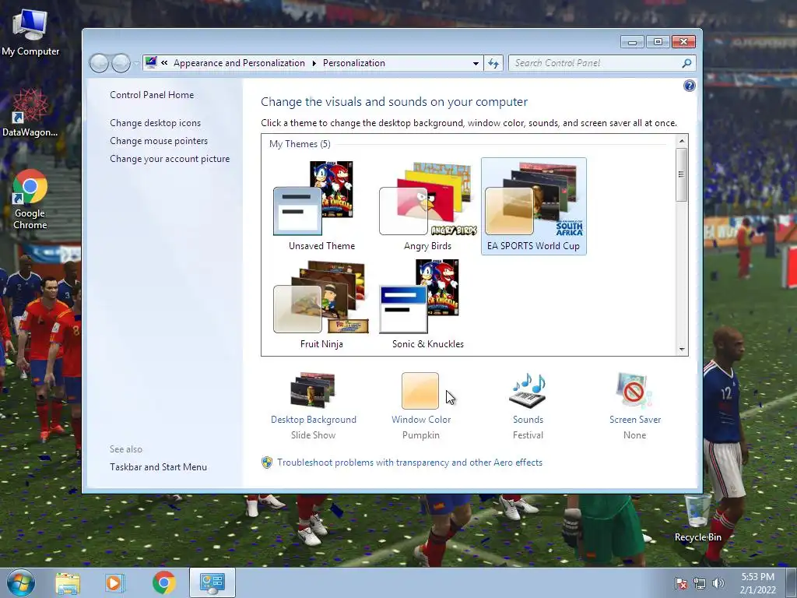Click the Show desktop button on taskbar
Image resolution: width=797 pixels, height=598 pixels.
(x=791, y=582)
